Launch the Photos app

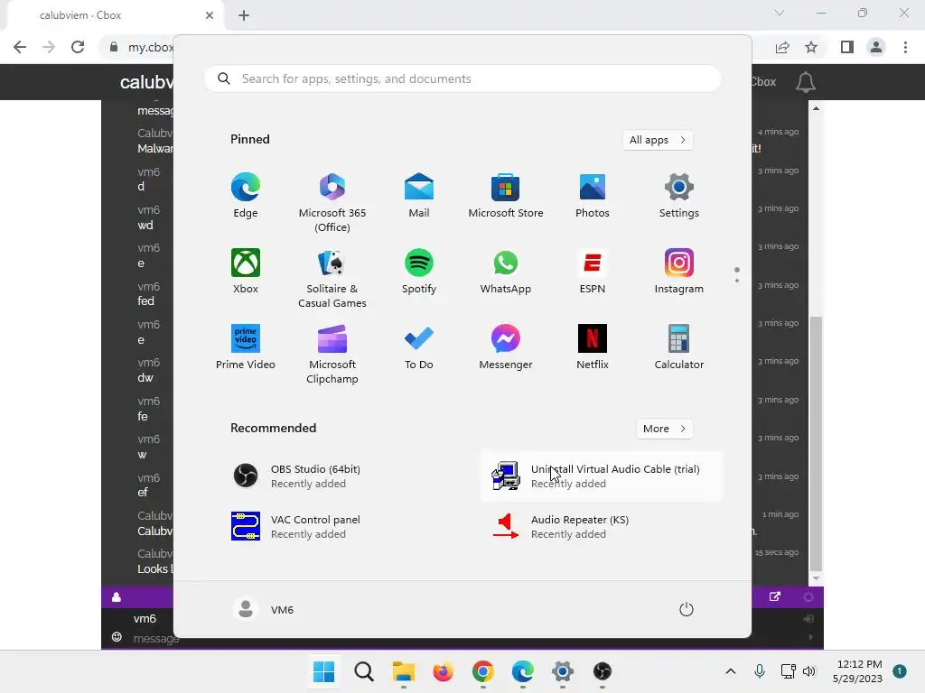[x=593, y=196]
